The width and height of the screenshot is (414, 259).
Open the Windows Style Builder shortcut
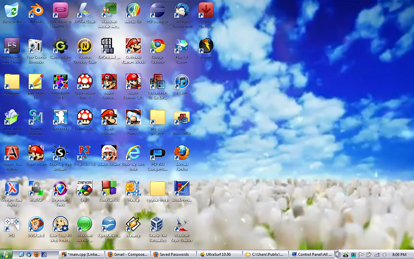point(182,224)
